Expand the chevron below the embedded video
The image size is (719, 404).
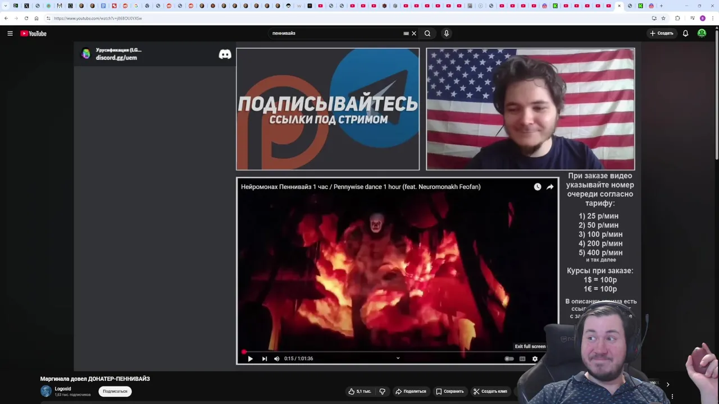coord(398,359)
